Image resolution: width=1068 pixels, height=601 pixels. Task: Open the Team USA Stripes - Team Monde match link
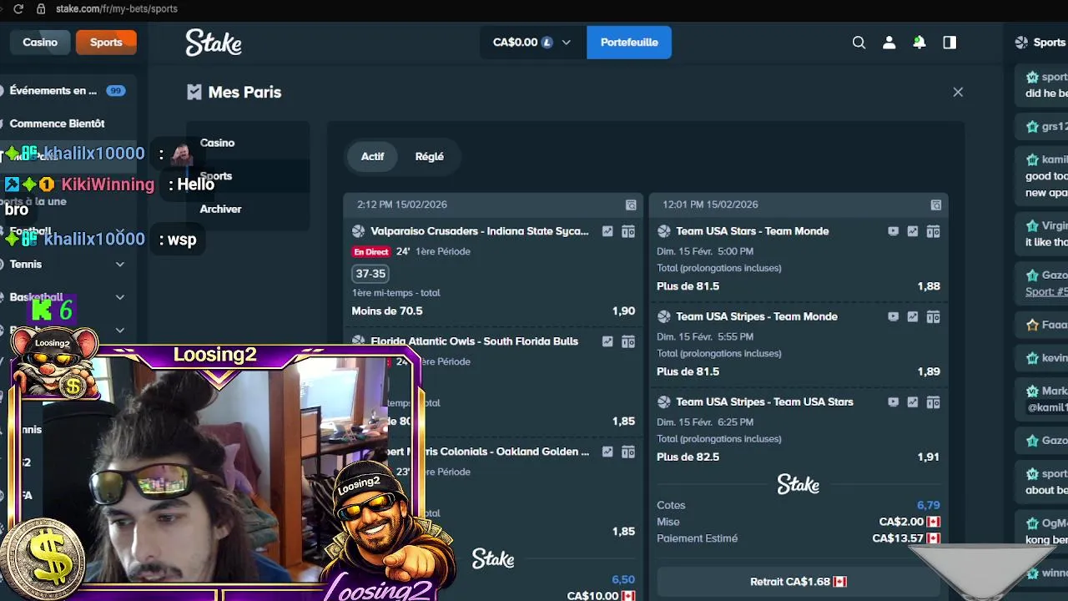tap(757, 316)
